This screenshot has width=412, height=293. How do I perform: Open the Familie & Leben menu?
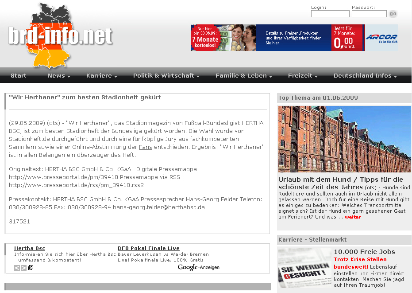pos(243,76)
